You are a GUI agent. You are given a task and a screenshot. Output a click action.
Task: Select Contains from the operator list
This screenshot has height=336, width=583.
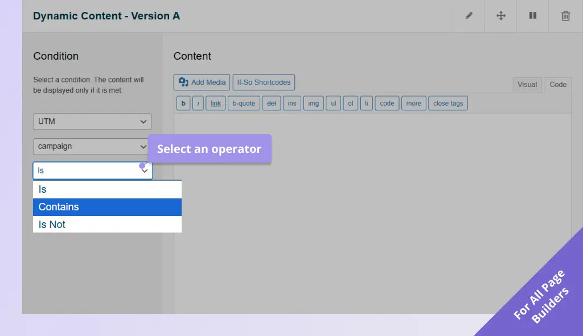(x=107, y=207)
